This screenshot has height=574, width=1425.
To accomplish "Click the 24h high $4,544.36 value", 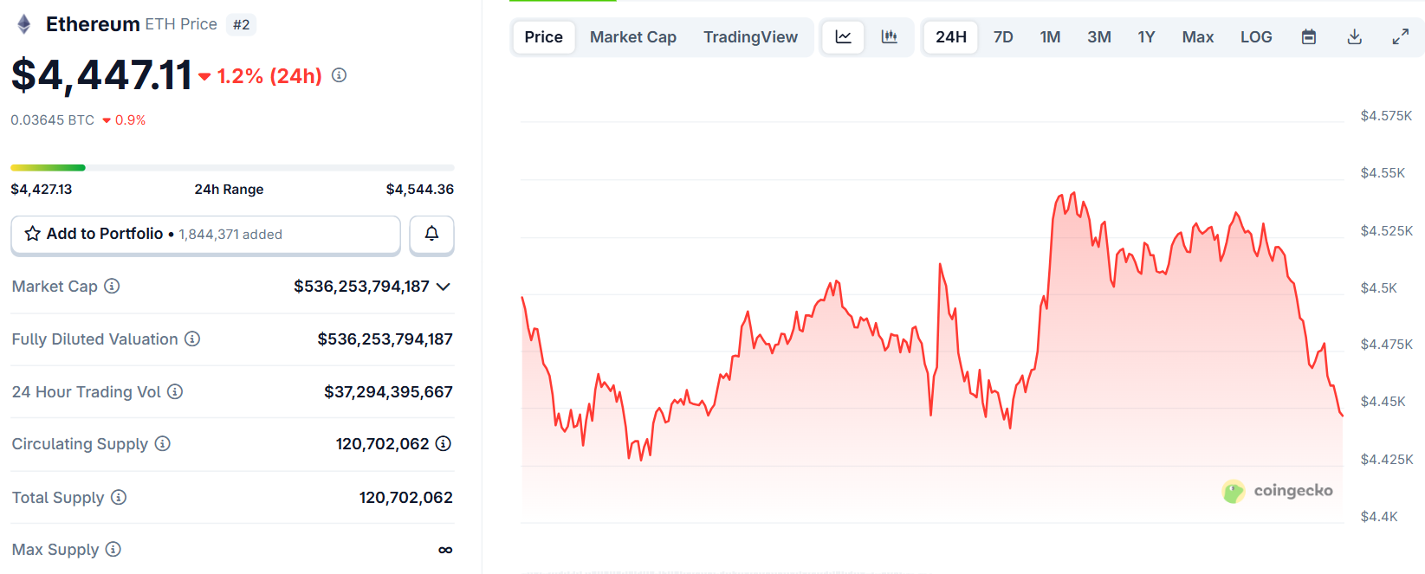I will pos(420,190).
